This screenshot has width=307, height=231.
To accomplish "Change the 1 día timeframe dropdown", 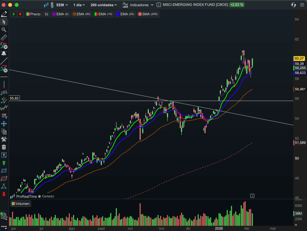I will click(79, 5).
